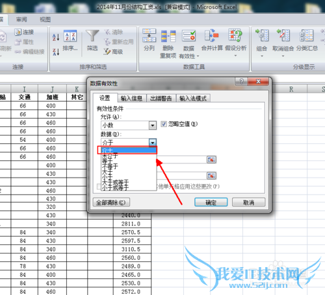Click Reapply (重新应用) filter
This screenshot has height=295, width=325.
click(x=118, y=41)
